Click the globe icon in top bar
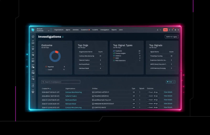The height and width of the screenshot is (135, 210). tap(175, 30)
